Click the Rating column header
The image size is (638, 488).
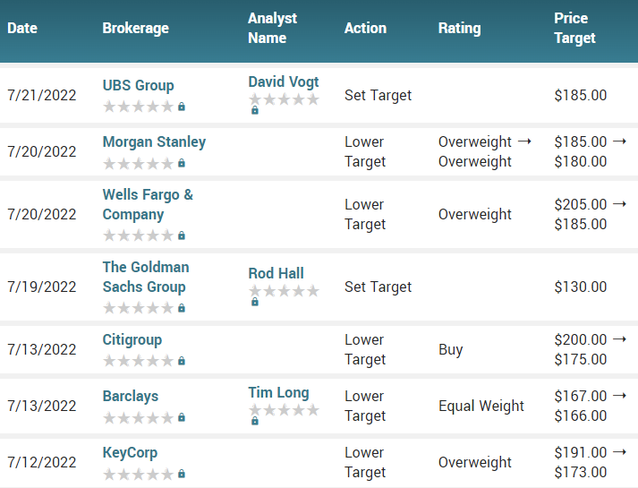point(459,28)
